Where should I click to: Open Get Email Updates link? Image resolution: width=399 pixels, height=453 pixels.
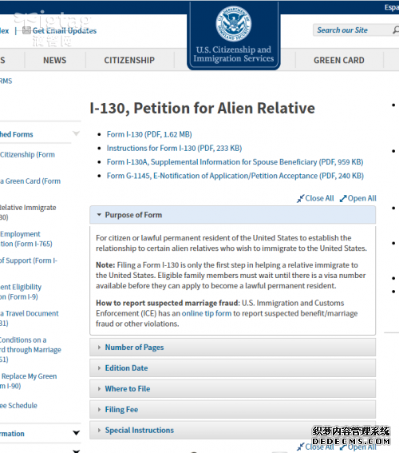[x=65, y=30]
